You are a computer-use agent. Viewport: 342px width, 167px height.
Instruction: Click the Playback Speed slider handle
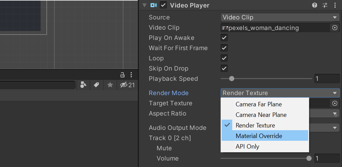[232, 79]
